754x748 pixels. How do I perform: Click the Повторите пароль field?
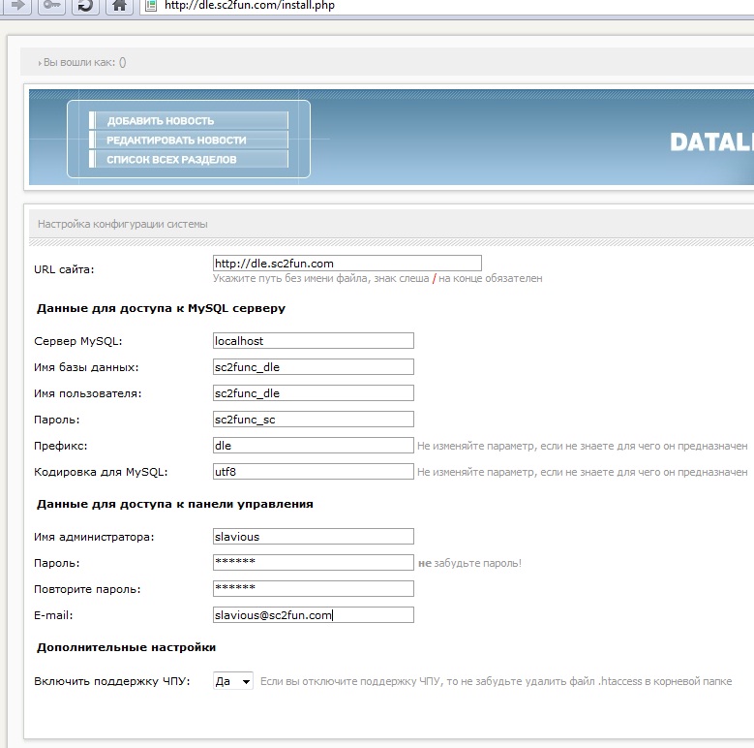click(x=313, y=589)
